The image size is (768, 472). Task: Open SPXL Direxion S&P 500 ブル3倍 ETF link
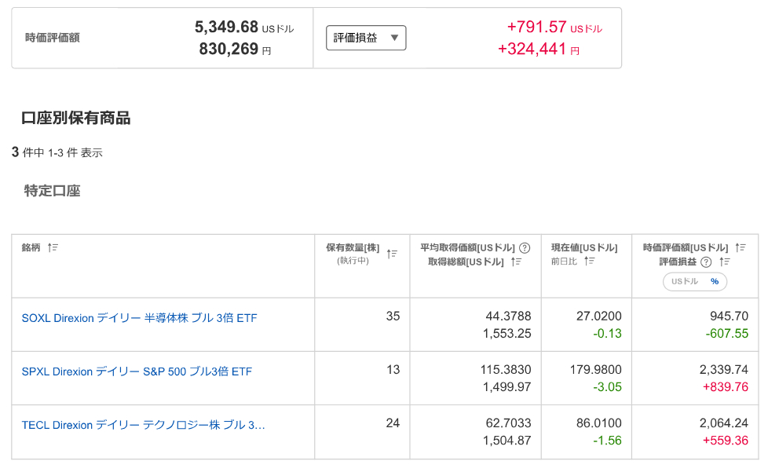[137, 371]
